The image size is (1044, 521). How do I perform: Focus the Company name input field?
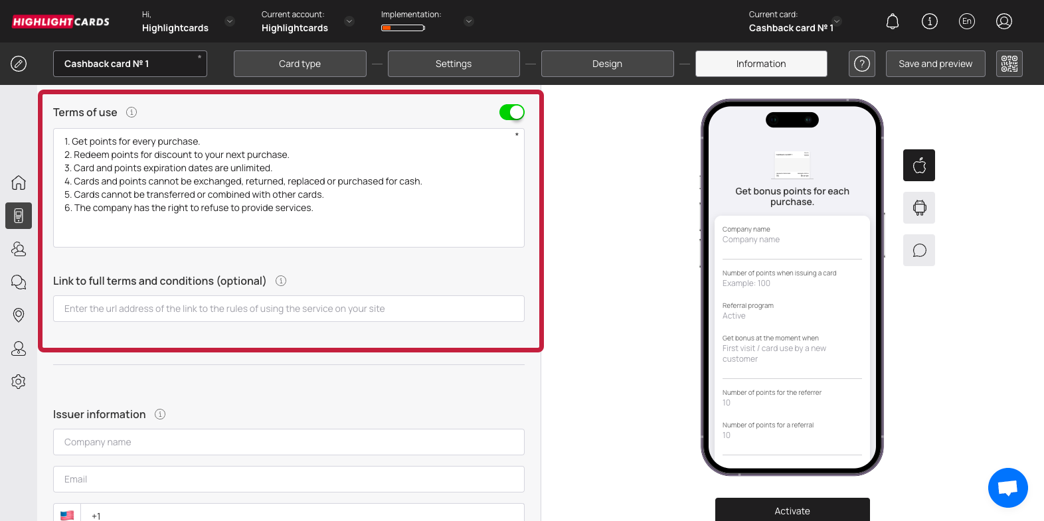pyautogui.click(x=289, y=442)
